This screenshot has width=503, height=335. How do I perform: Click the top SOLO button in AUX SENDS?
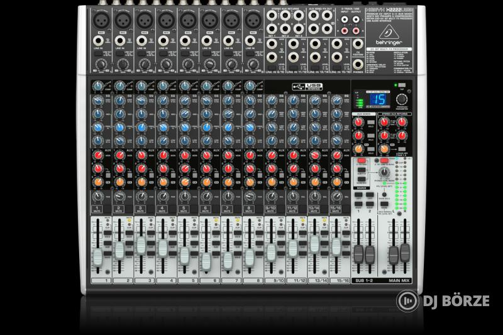click(x=371, y=122)
